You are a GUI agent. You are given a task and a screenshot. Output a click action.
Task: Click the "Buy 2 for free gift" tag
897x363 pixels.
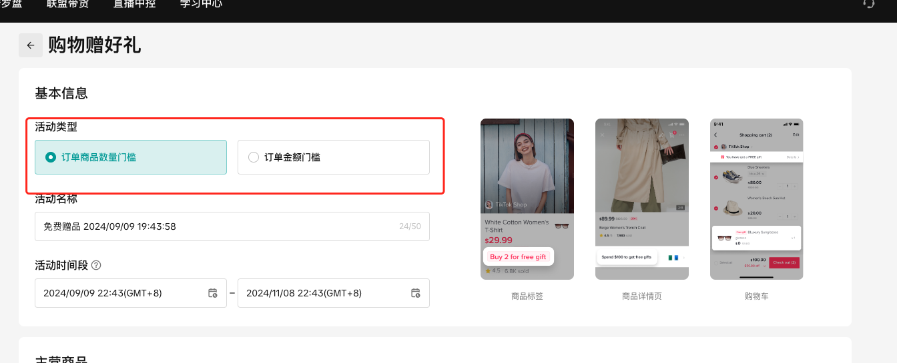pos(518,257)
